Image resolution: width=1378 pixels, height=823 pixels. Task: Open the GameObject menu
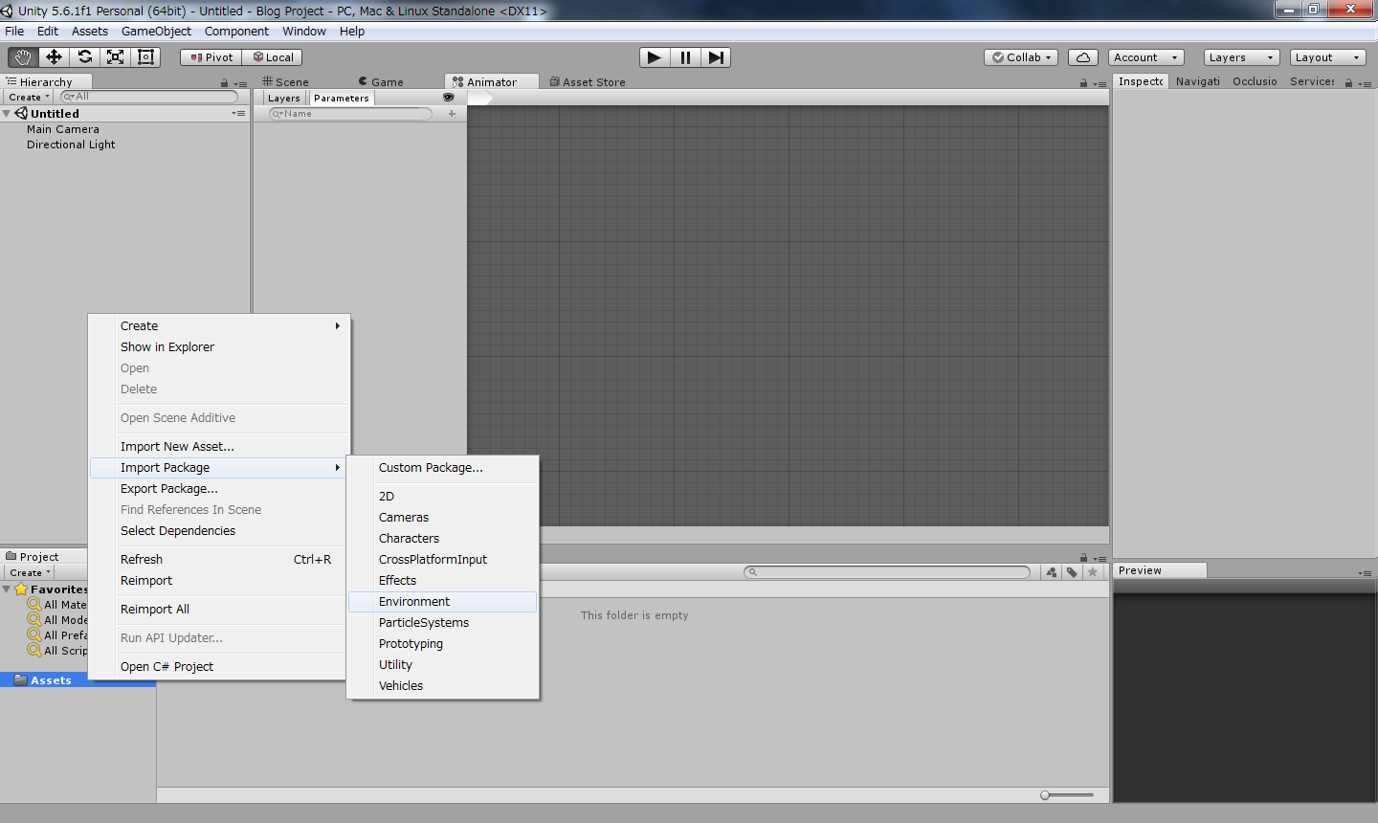click(x=156, y=32)
